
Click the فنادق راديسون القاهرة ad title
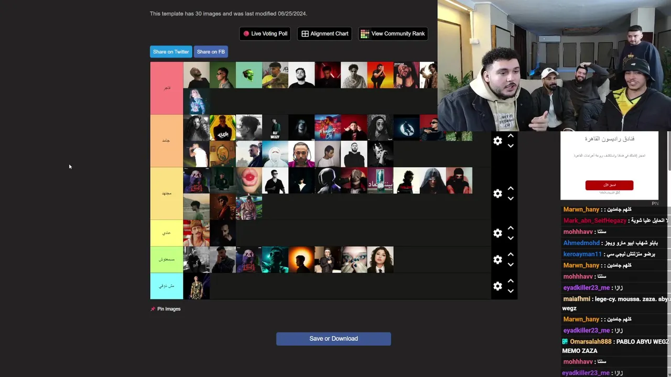[610, 139]
